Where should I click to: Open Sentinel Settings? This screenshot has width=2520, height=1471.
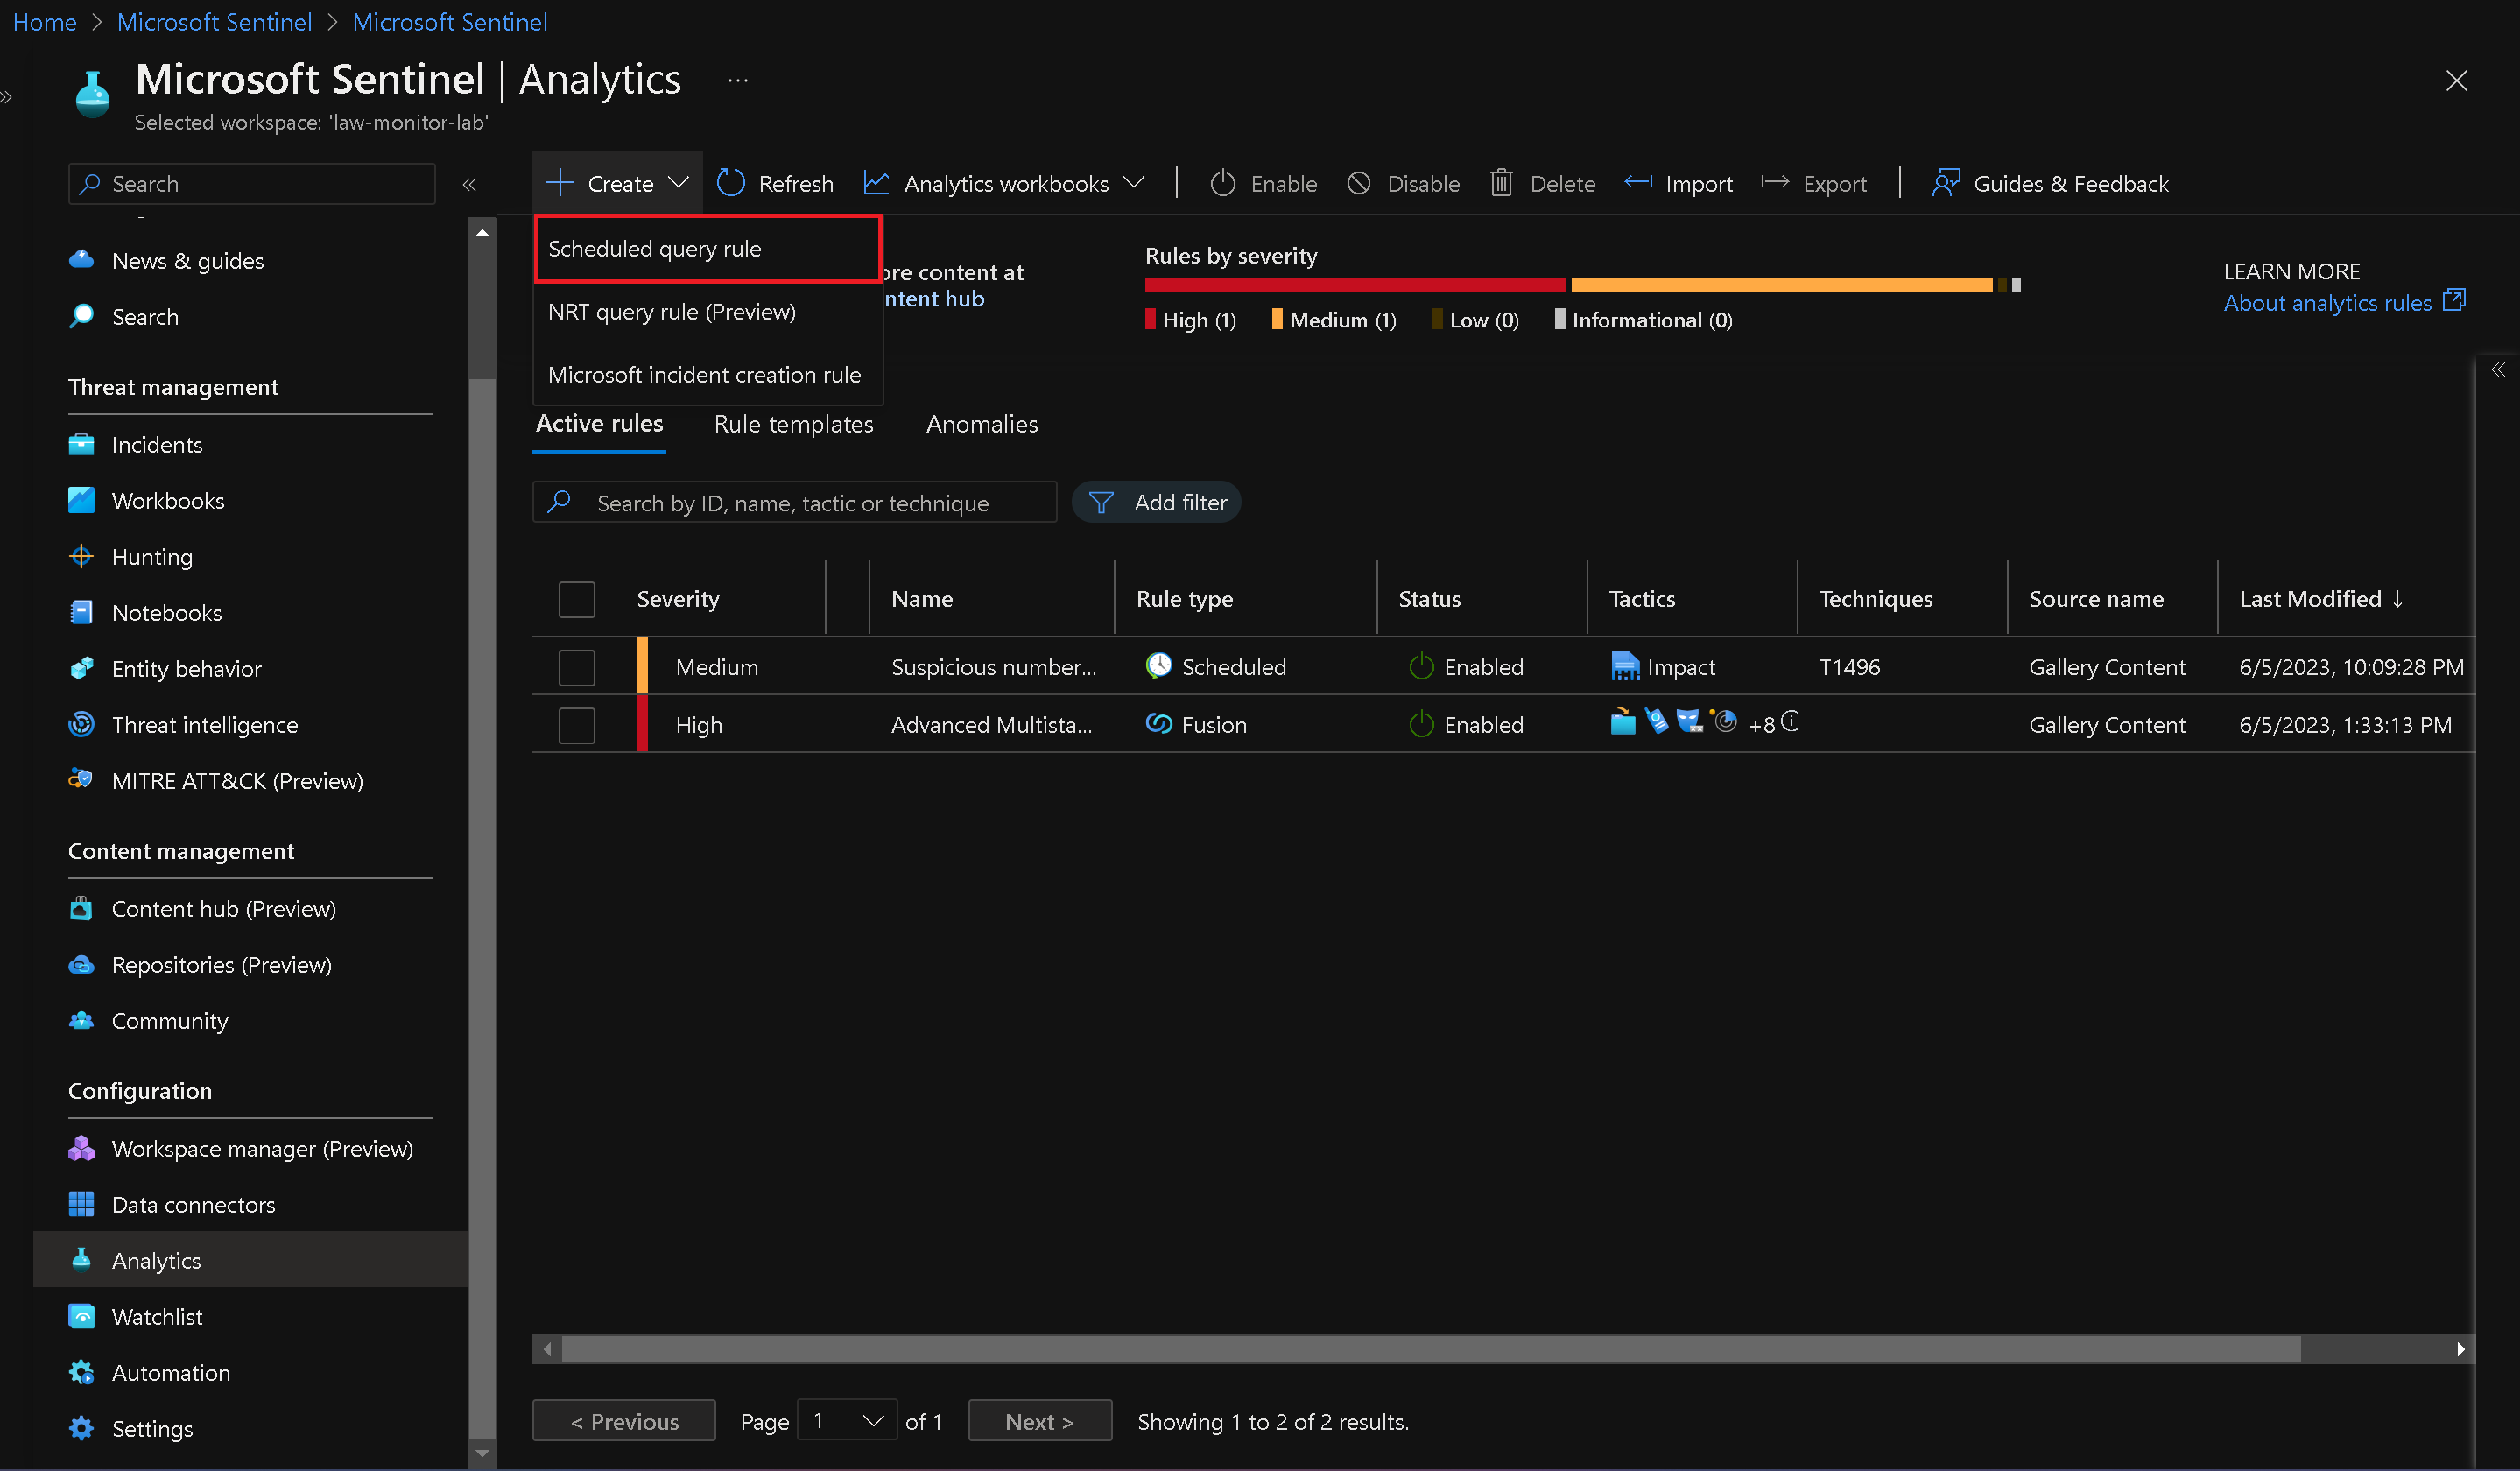pos(152,1429)
